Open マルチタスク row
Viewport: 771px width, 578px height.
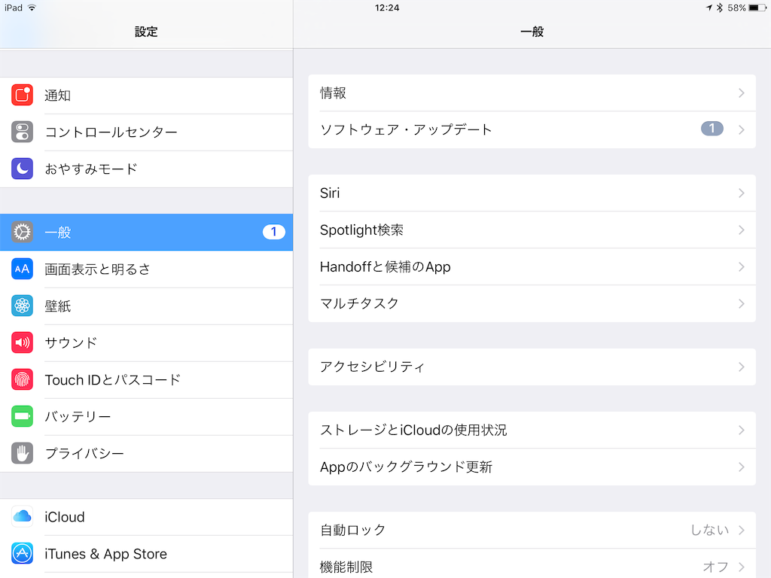tap(532, 304)
